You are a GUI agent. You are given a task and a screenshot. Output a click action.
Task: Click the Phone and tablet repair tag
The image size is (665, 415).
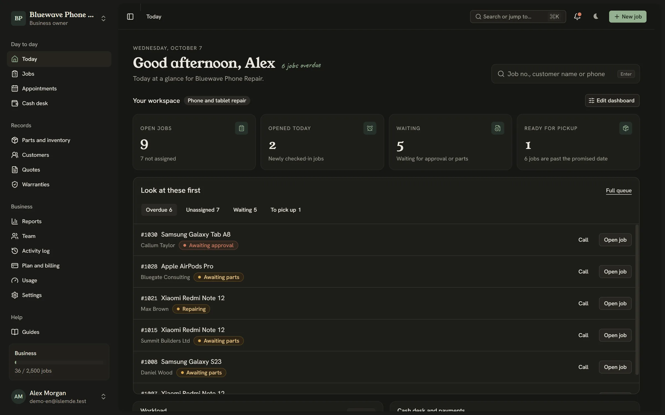[217, 100]
